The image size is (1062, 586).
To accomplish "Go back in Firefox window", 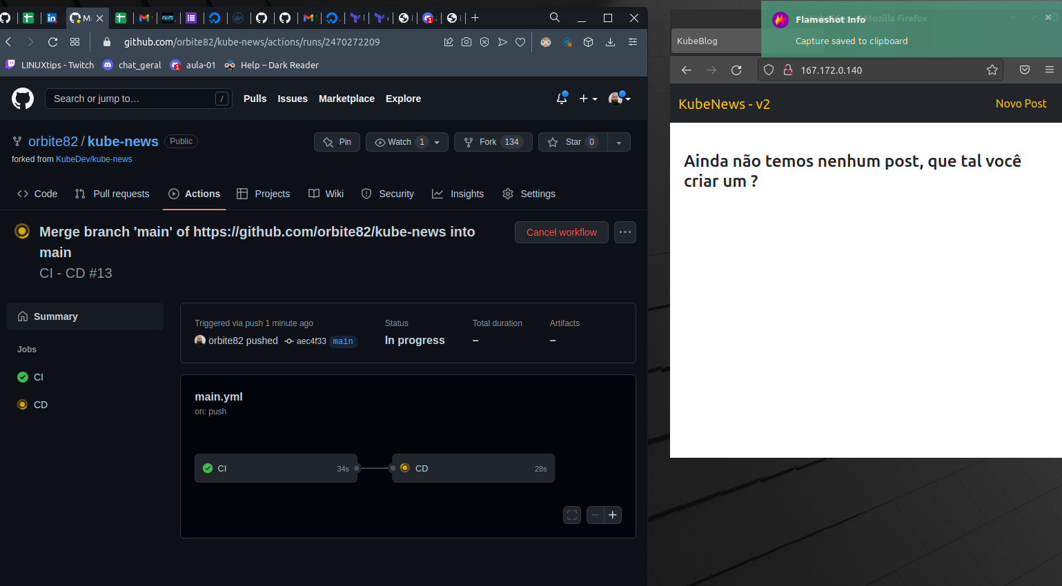I will click(x=686, y=70).
